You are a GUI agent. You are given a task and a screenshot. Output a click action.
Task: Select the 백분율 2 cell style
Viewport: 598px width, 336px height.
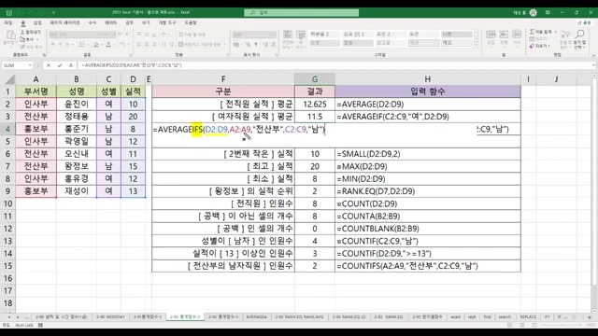point(324,35)
